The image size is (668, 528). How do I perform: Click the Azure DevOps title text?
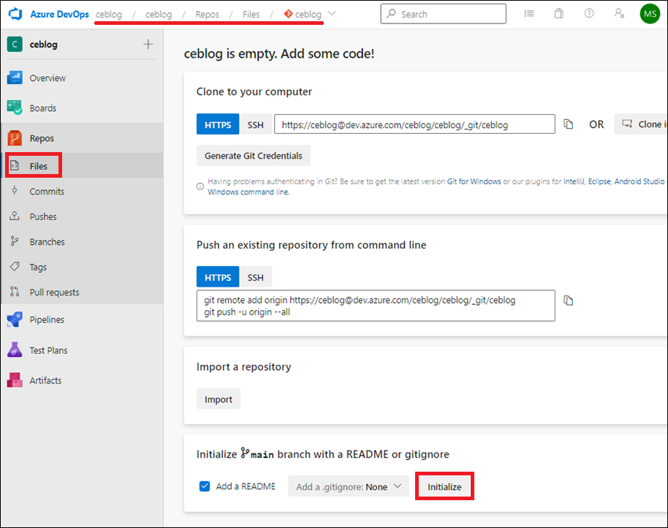point(60,14)
